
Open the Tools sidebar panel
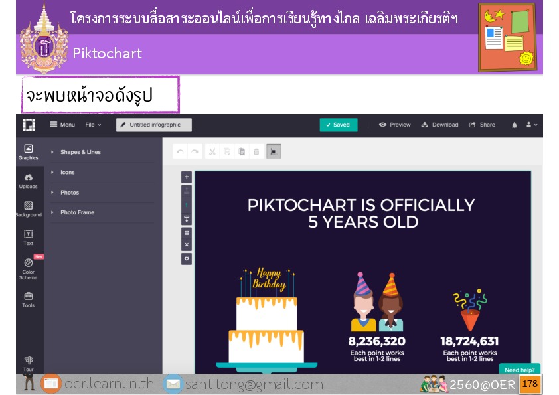tap(28, 300)
